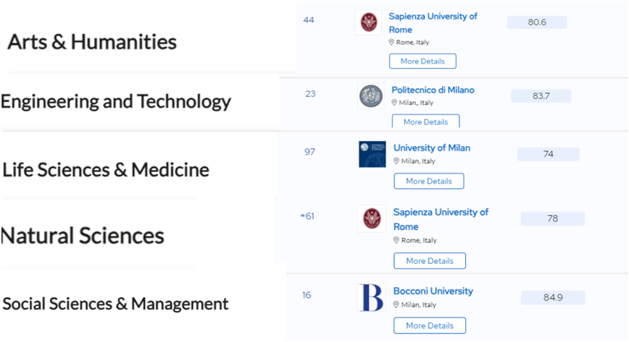
Task: Open More Details for University of Milan
Action: pos(429,181)
